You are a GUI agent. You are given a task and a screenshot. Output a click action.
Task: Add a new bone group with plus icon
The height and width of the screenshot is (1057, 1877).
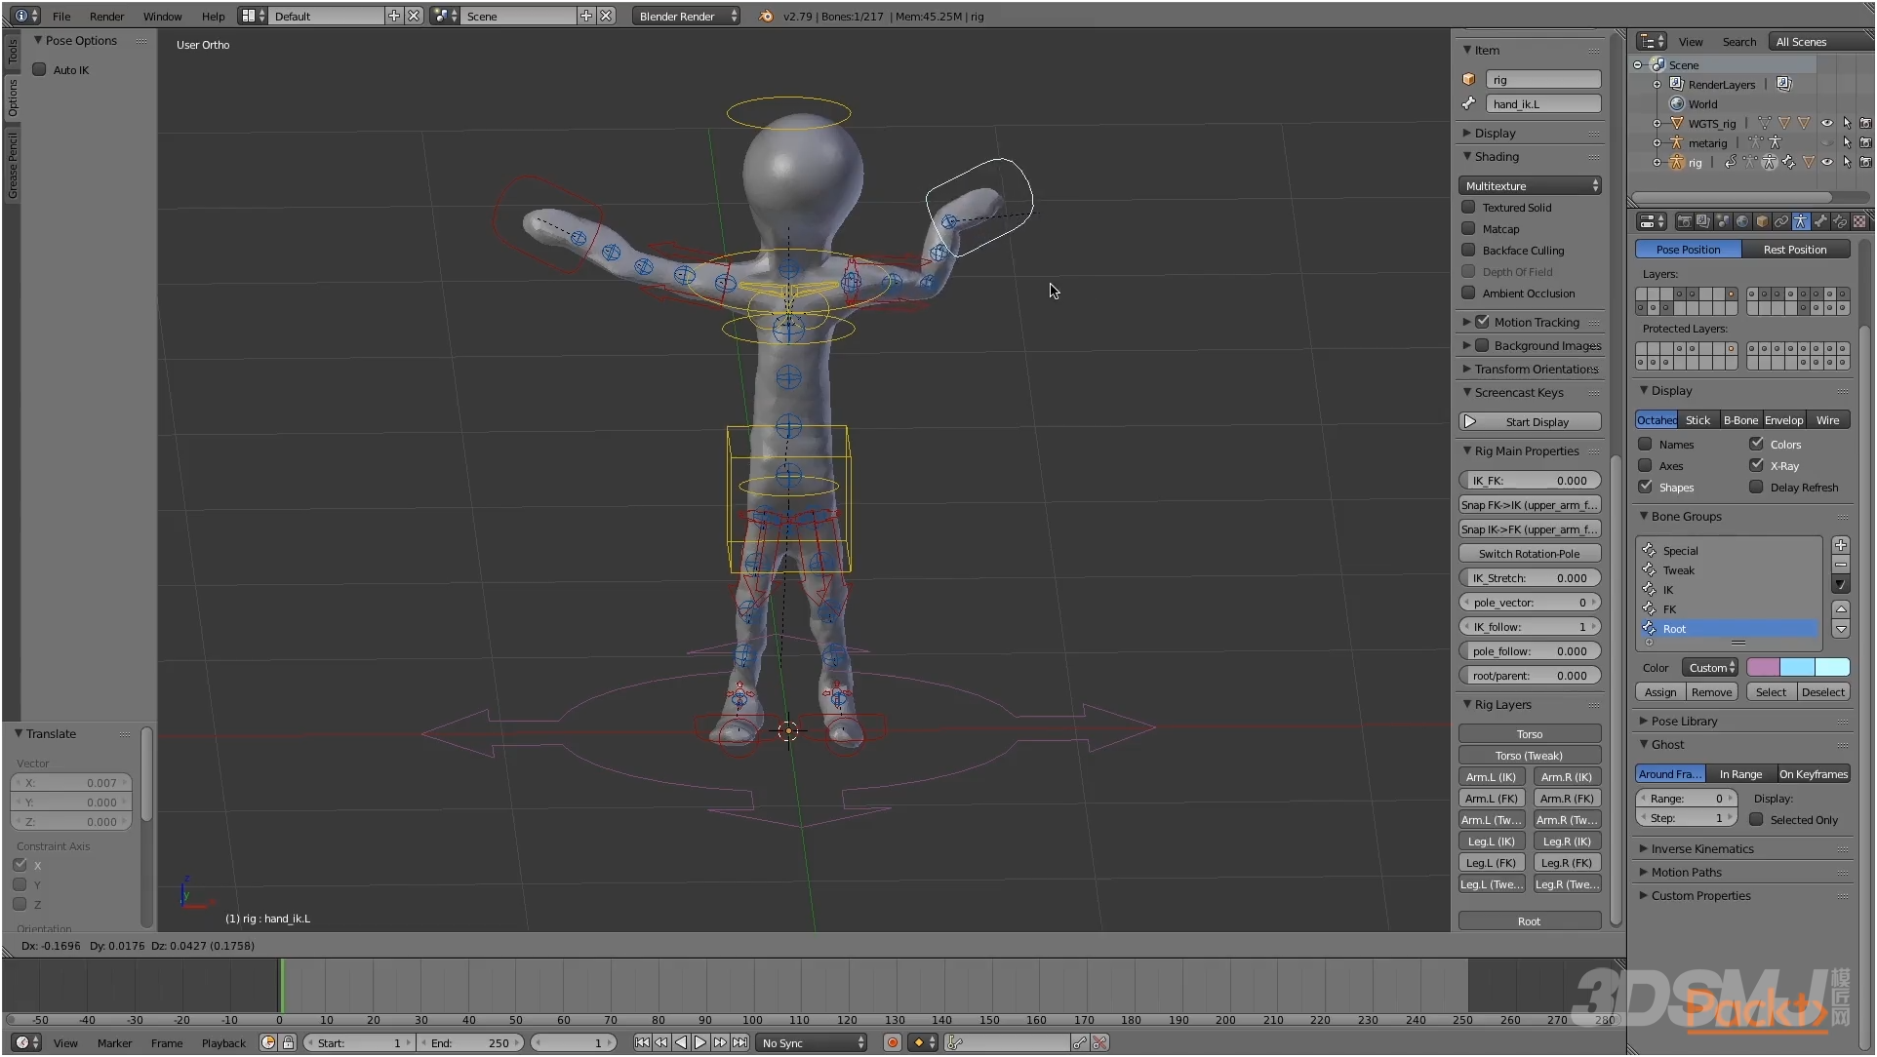click(x=1841, y=545)
